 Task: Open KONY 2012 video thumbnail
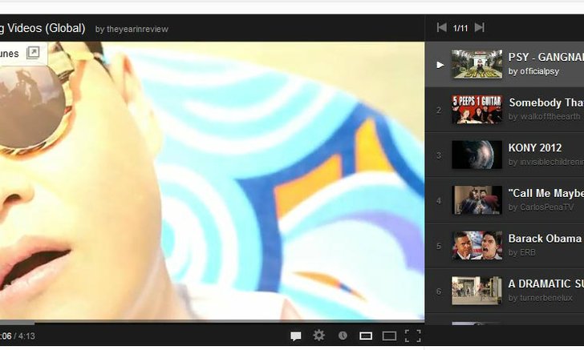tap(477, 155)
